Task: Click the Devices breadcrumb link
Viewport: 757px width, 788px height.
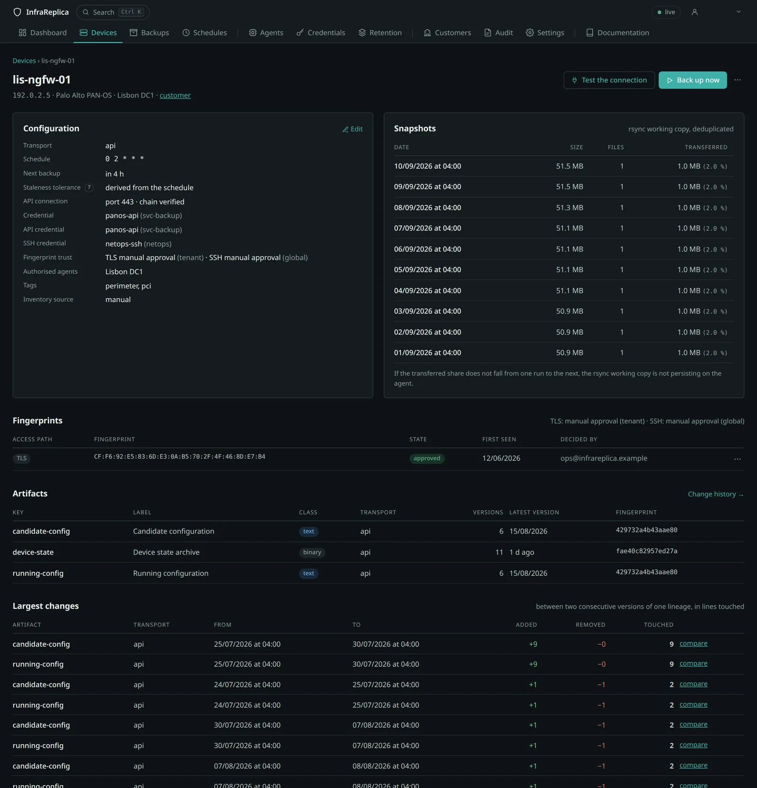Action: [24, 61]
